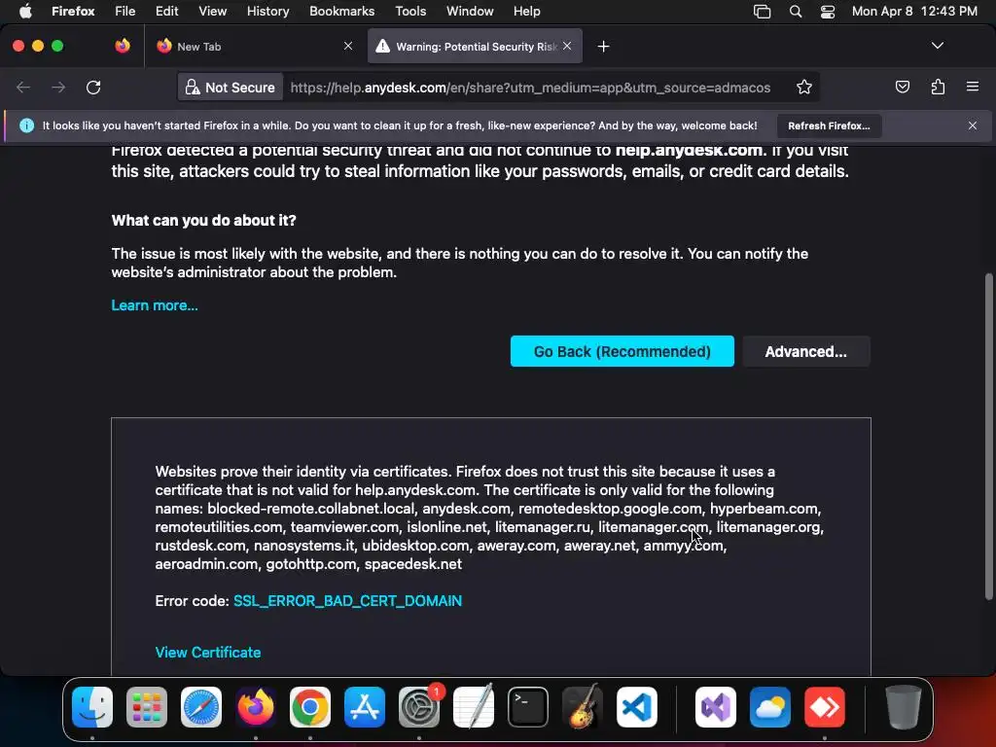Close the Warning: Potential Security Risk tab
Screen dimensions: 996x747
point(567,46)
